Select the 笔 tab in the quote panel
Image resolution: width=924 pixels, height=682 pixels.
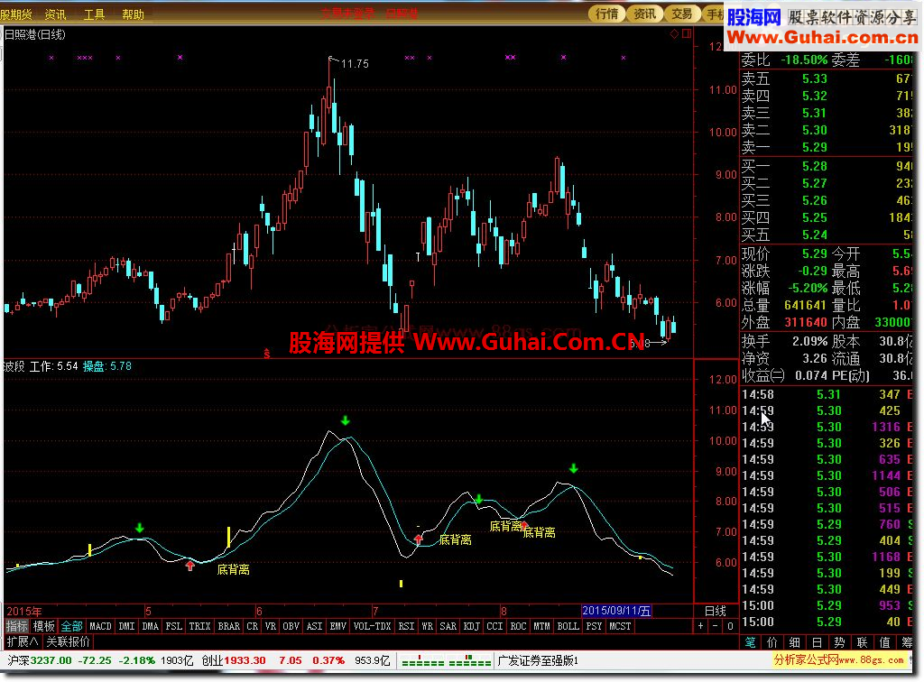750,642
